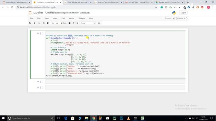This screenshot has width=216, height=121.
Task: Reload the current page
Action: coord(12,7)
